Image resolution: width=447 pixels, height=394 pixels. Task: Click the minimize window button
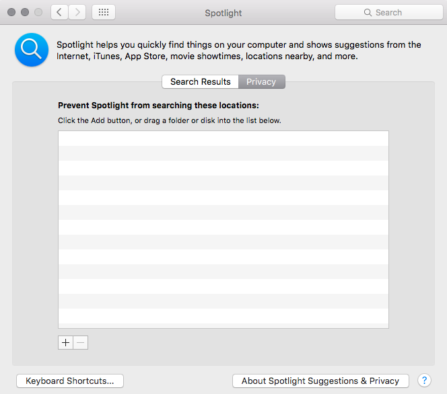pyautogui.click(x=25, y=12)
